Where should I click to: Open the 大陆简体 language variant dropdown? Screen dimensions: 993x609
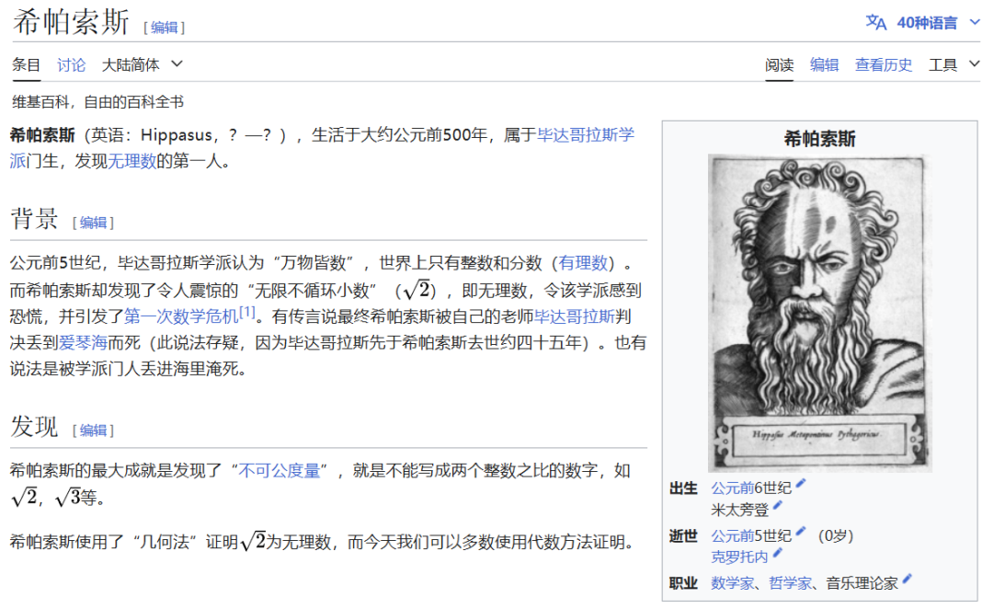coord(137,64)
